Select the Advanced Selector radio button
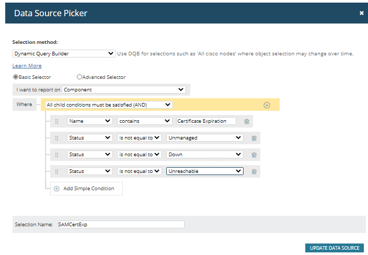368x255 pixels. coord(79,77)
